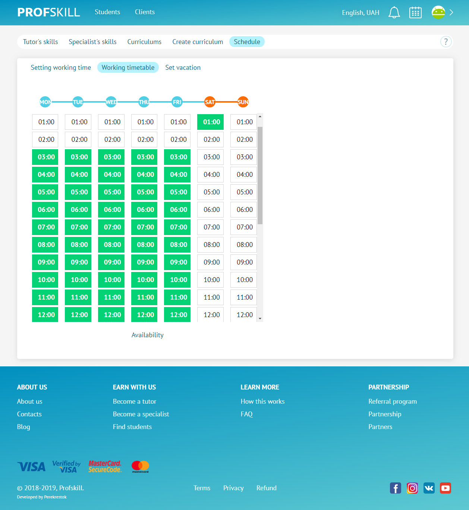
Task: Open Become a specialist link
Action: pyautogui.click(x=141, y=414)
